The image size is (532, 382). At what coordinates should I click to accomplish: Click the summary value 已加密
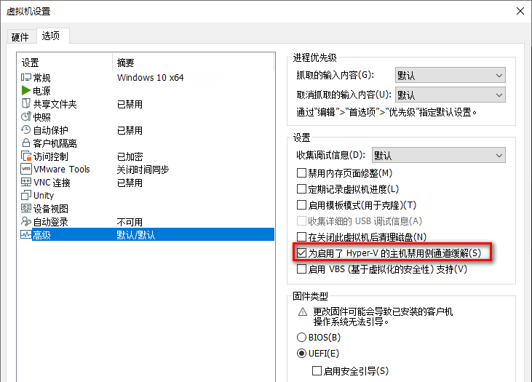130,156
